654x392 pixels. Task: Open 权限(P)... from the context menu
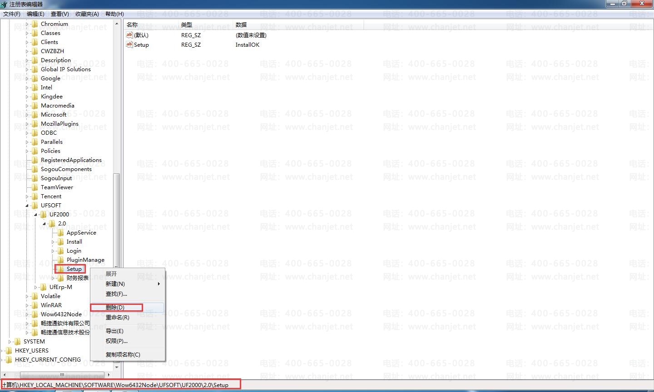tap(128, 341)
